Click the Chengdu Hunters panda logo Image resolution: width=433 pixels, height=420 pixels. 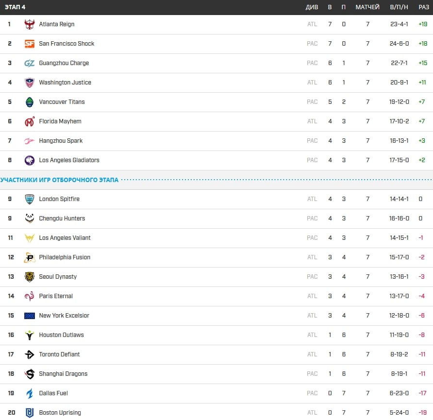point(30,218)
